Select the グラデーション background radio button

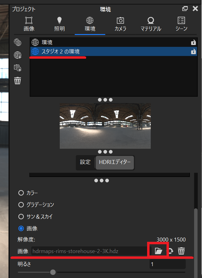[x=21, y=205]
